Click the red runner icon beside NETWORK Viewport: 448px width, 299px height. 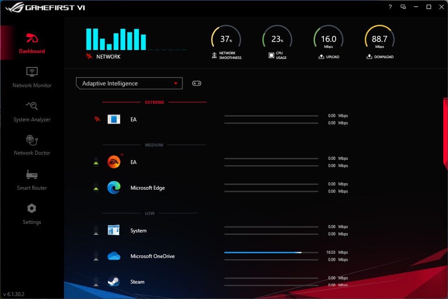point(89,56)
